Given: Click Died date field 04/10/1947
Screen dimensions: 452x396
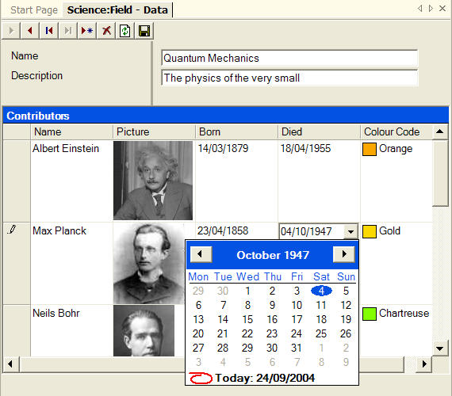Looking at the screenshot, I should click(x=312, y=231).
